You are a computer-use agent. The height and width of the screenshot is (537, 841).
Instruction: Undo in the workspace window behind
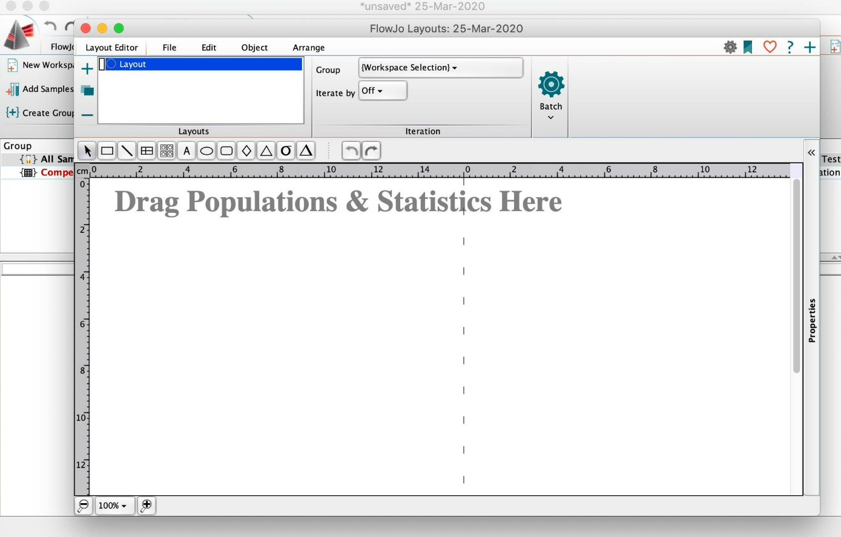pos(50,26)
